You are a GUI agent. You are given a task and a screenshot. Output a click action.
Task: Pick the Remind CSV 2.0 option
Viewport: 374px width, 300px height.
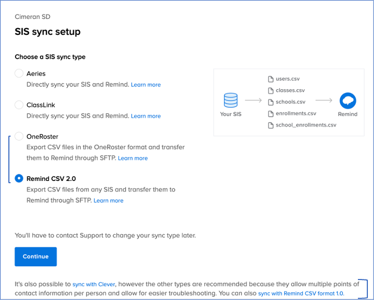pos(19,178)
